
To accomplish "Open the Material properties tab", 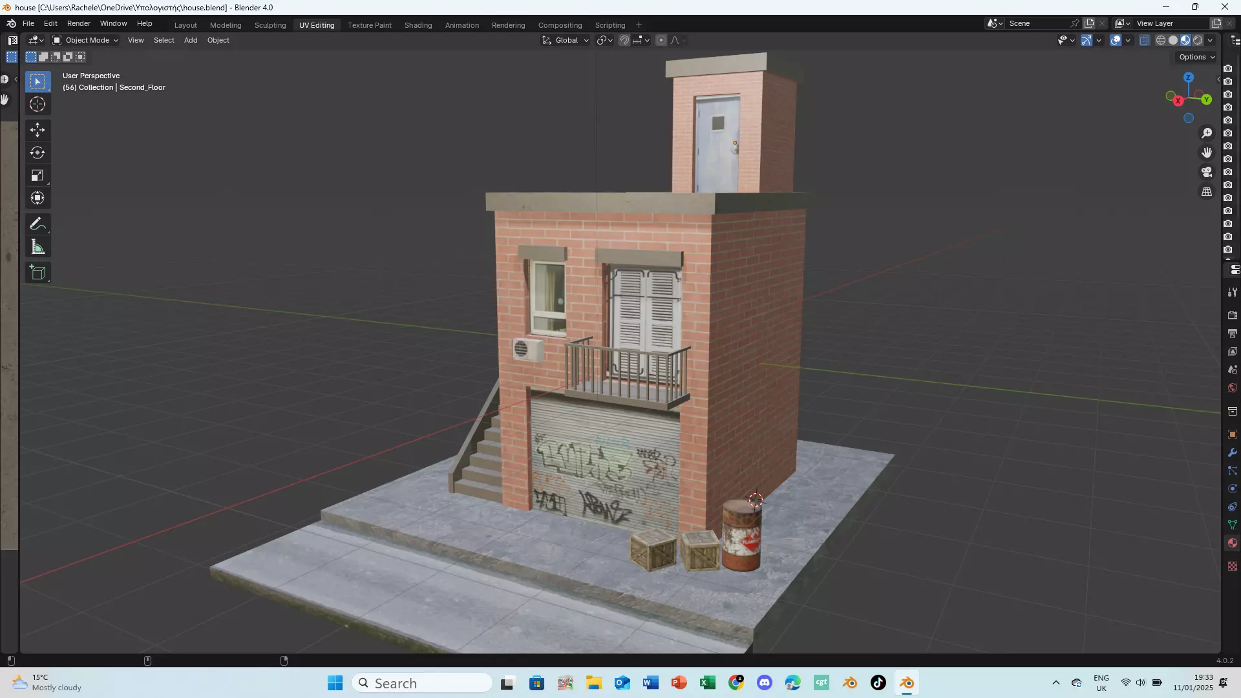I will tap(1232, 543).
